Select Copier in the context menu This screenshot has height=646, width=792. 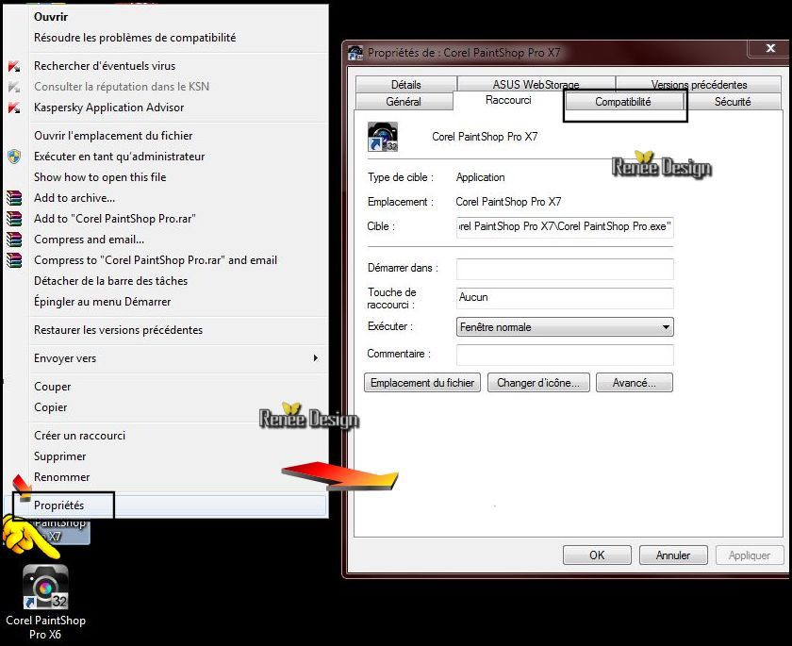(x=51, y=407)
